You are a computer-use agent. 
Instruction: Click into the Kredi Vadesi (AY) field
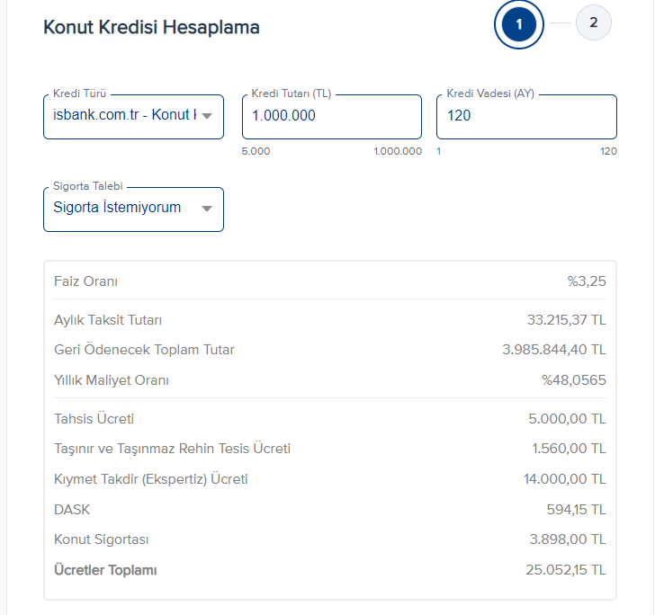pos(526,116)
